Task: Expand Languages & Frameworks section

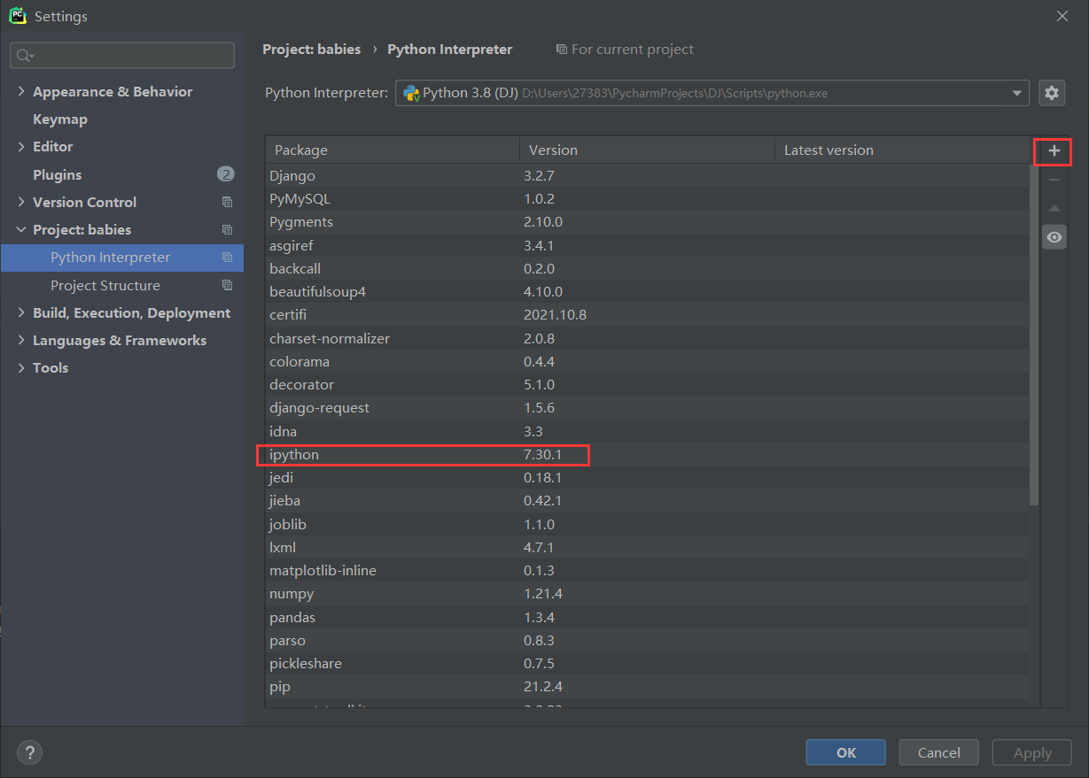Action: [x=21, y=341]
